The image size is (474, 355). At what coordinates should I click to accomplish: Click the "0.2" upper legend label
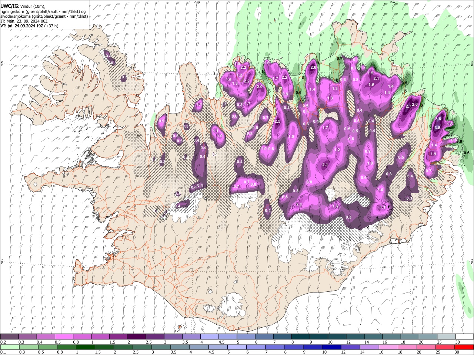(x=3, y=342)
